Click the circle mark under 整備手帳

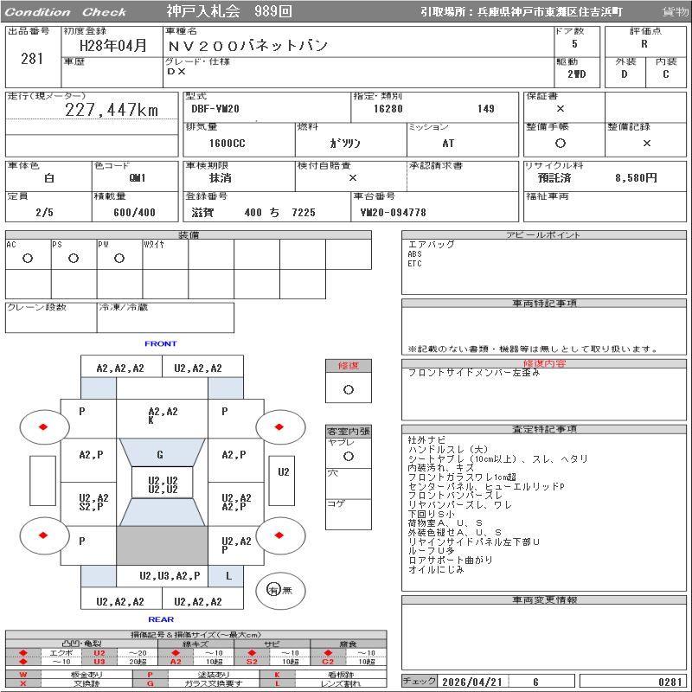560,143
